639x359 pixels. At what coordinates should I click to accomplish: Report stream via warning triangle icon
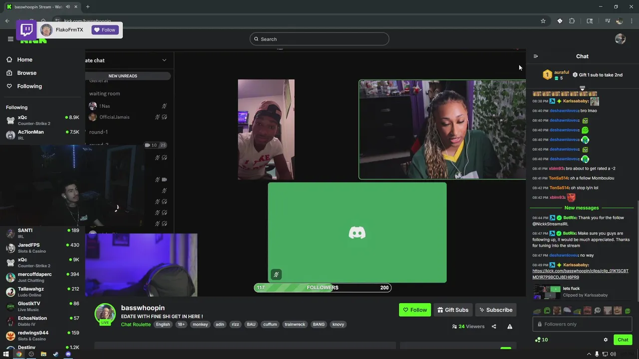tap(510, 327)
